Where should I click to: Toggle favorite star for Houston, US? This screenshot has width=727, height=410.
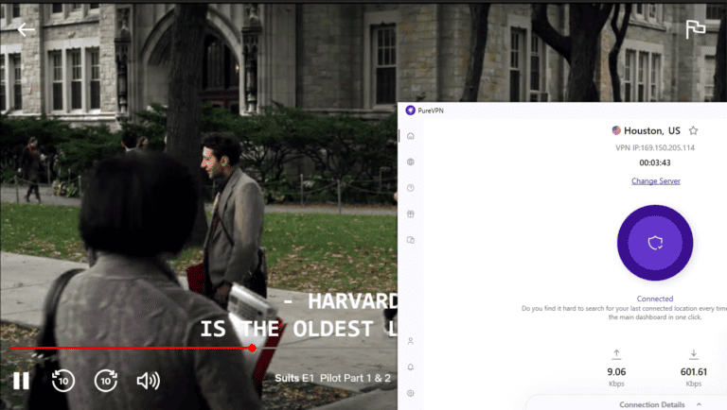tap(694, 130)
